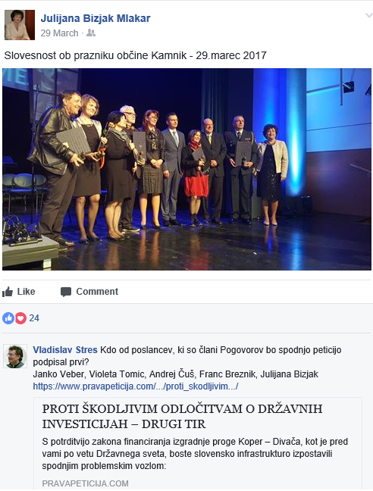
Task: Open the red heart reaction icon
Action: [x=20, y=318]
